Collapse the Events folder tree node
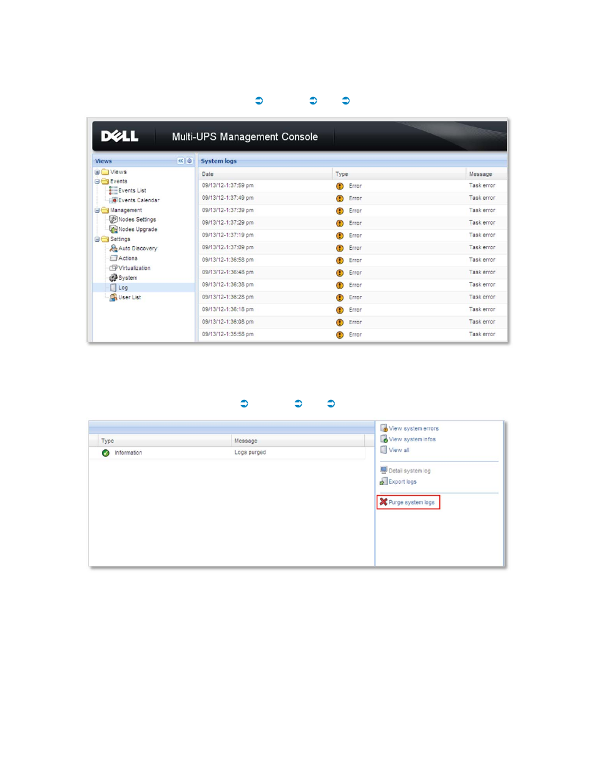 97,182
